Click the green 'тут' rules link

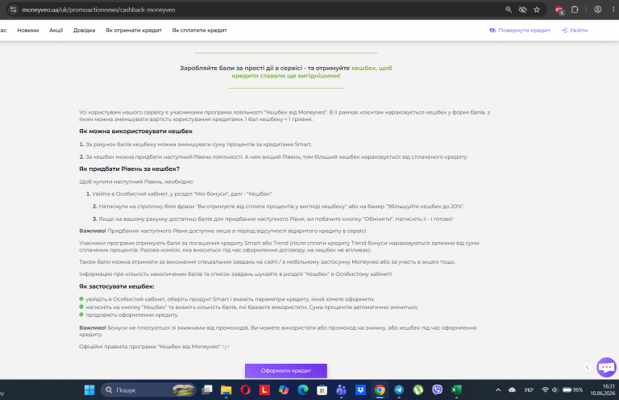click(x=226, y=347)
